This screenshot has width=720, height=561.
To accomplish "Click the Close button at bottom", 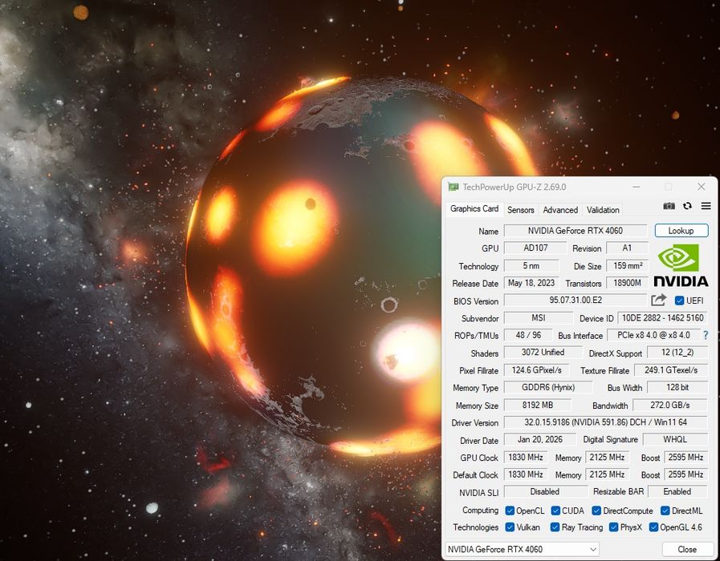I will point(687,549).
